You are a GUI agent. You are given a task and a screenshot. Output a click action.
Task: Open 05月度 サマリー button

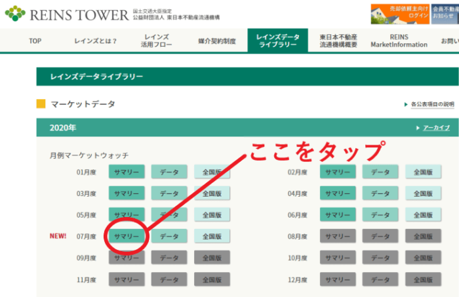[127, 214]
